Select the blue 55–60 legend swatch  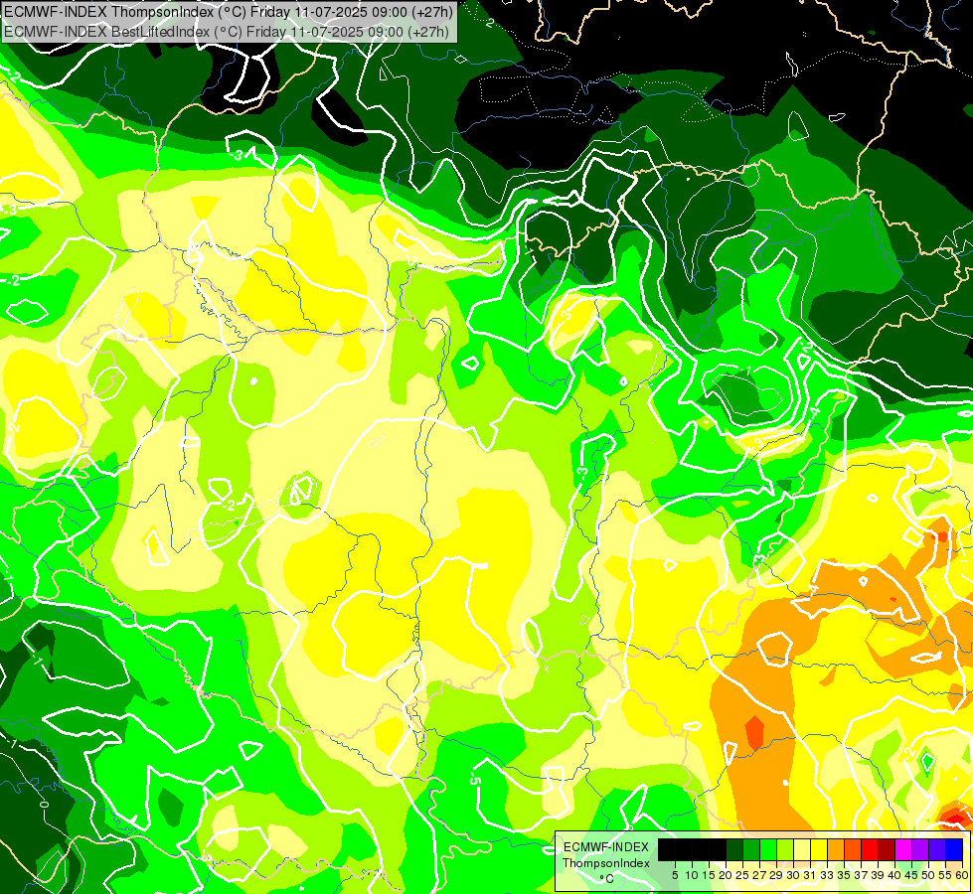coord(954,850)
